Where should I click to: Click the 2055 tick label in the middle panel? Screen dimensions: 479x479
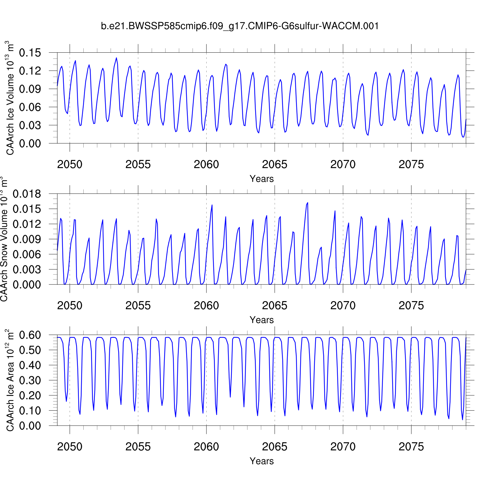pyautogui.click(x=138, y=306)
